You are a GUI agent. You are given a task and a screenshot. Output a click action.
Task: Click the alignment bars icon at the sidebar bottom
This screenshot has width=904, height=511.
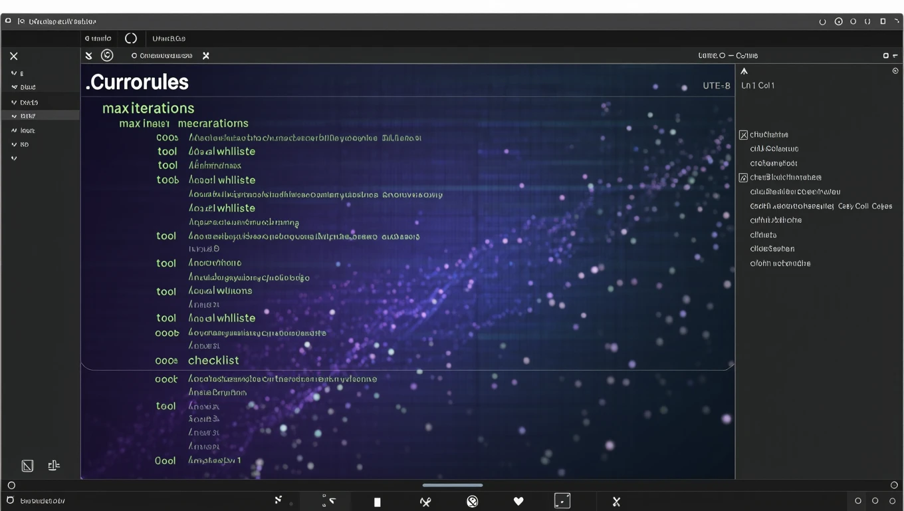click(54, 466)
